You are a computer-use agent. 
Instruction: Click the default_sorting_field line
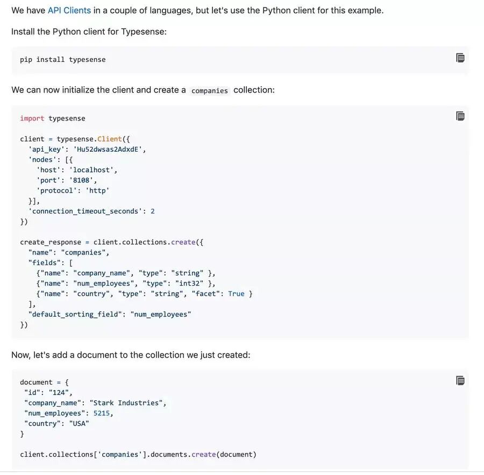click(x=110, y=314)
